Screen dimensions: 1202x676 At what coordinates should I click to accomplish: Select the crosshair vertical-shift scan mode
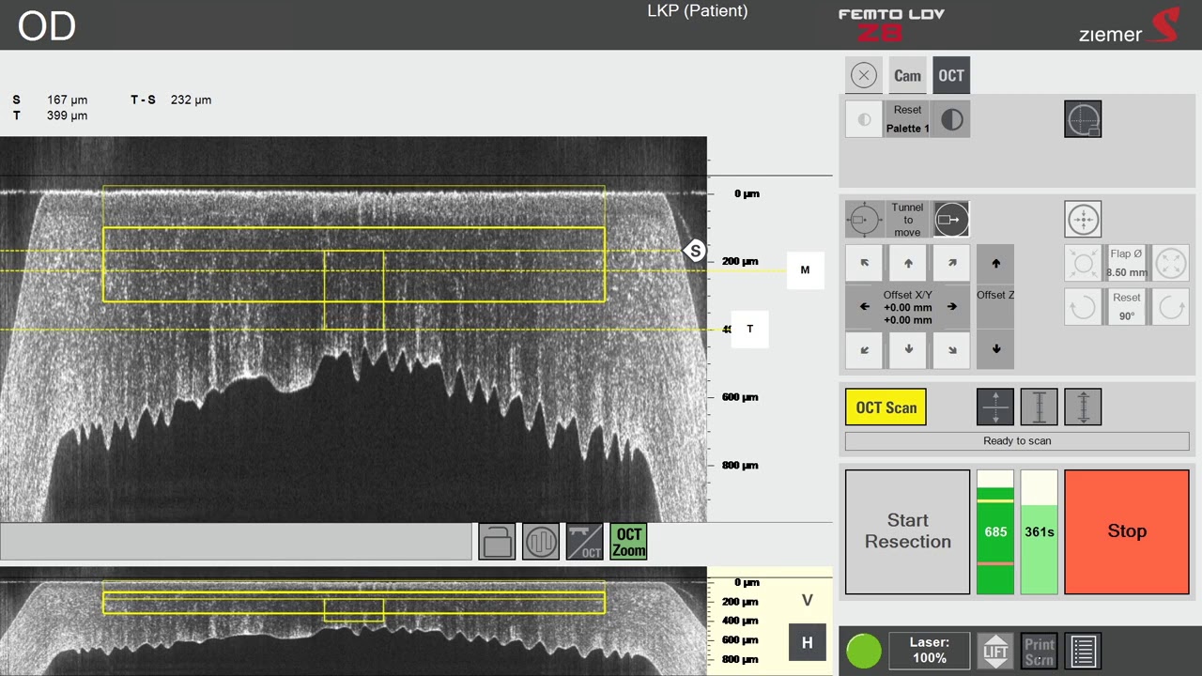tap(995, 407)
